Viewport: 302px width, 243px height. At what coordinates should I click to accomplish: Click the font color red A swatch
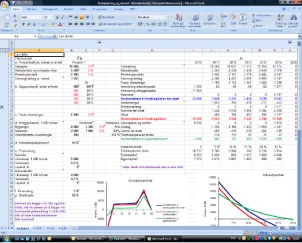(x=60, y=24)
